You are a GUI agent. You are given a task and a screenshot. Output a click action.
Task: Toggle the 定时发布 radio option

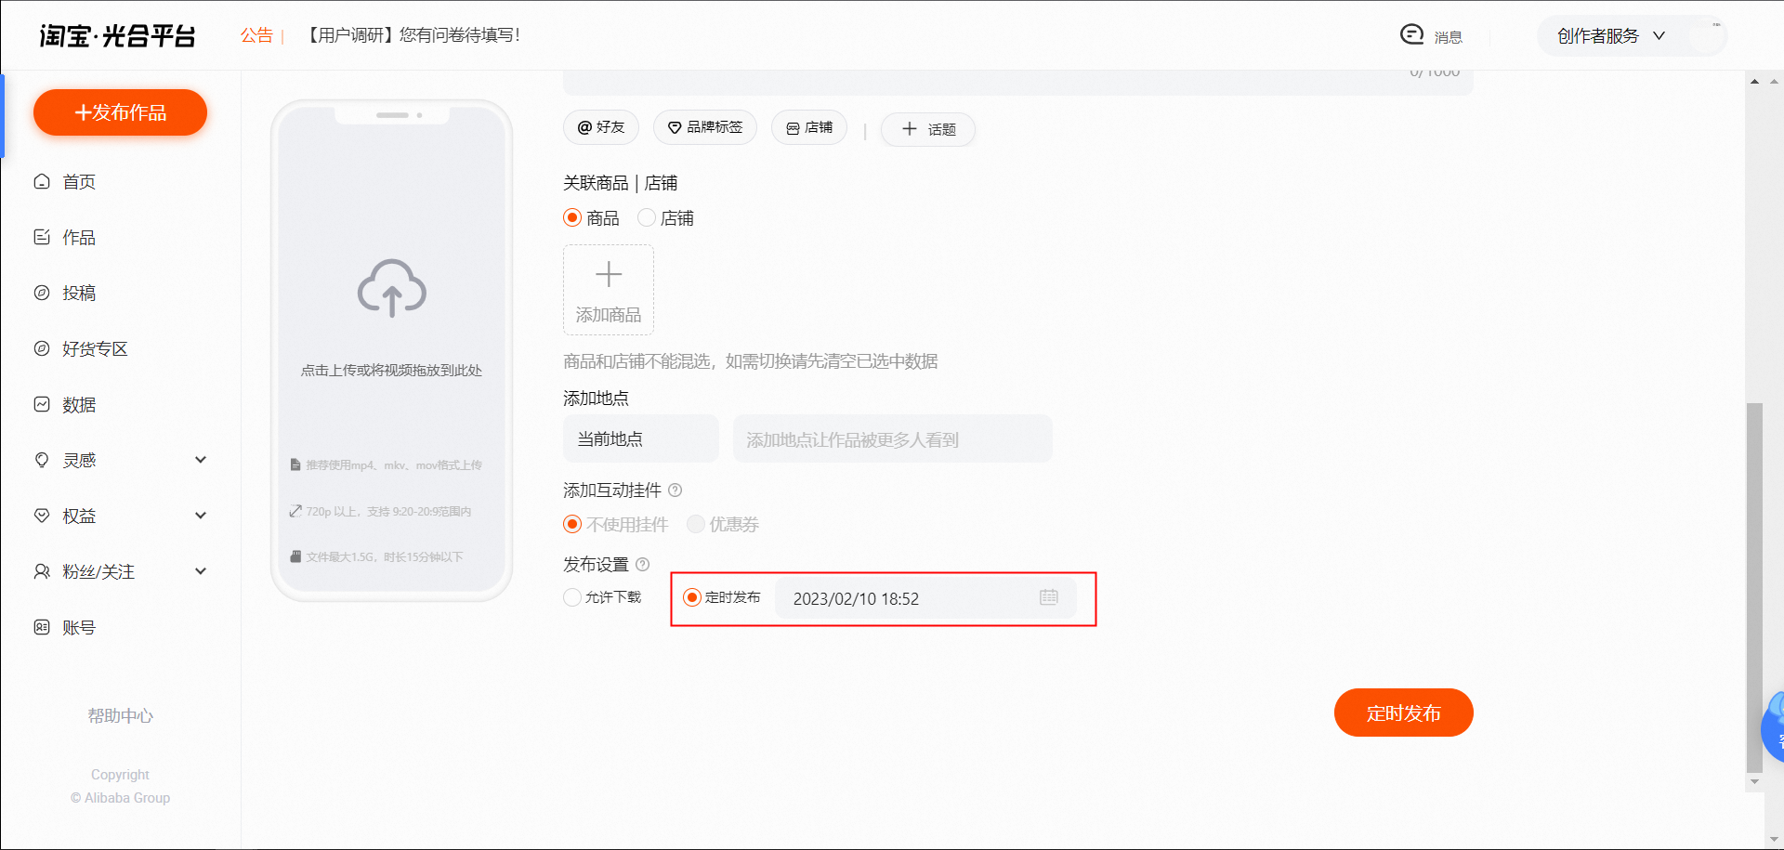point(692,597)
